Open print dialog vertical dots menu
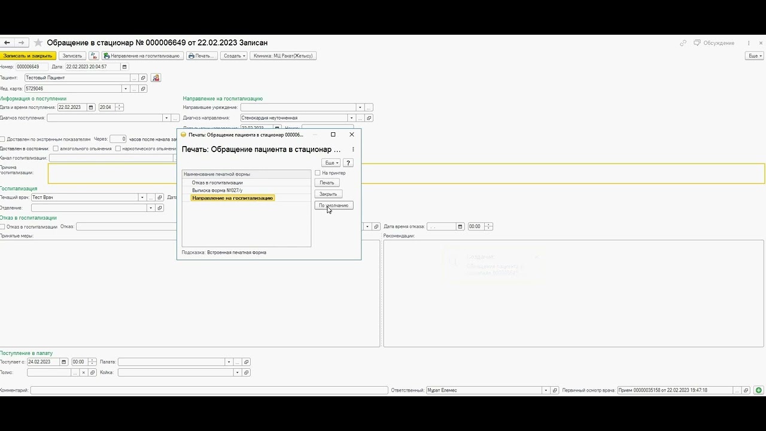This screenshot has height=431, width=766. tap(353, 150)
